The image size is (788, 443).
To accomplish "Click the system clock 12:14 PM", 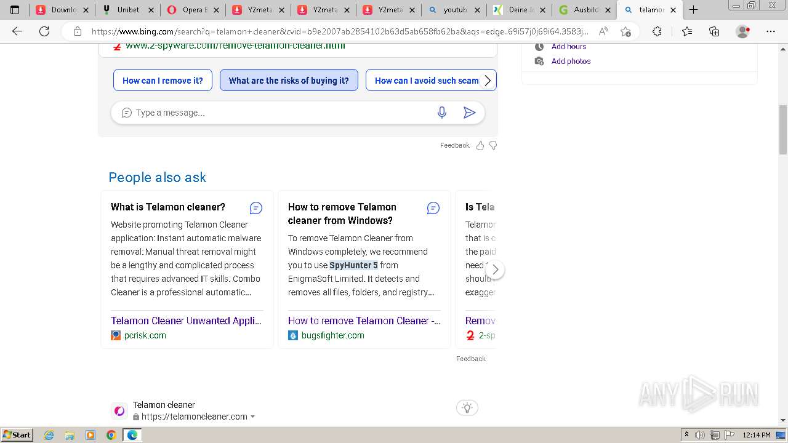I will click(x=757, y=435).
